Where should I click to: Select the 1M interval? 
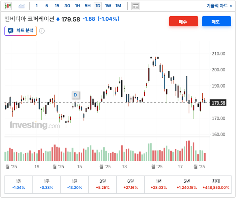pos(118,6)
